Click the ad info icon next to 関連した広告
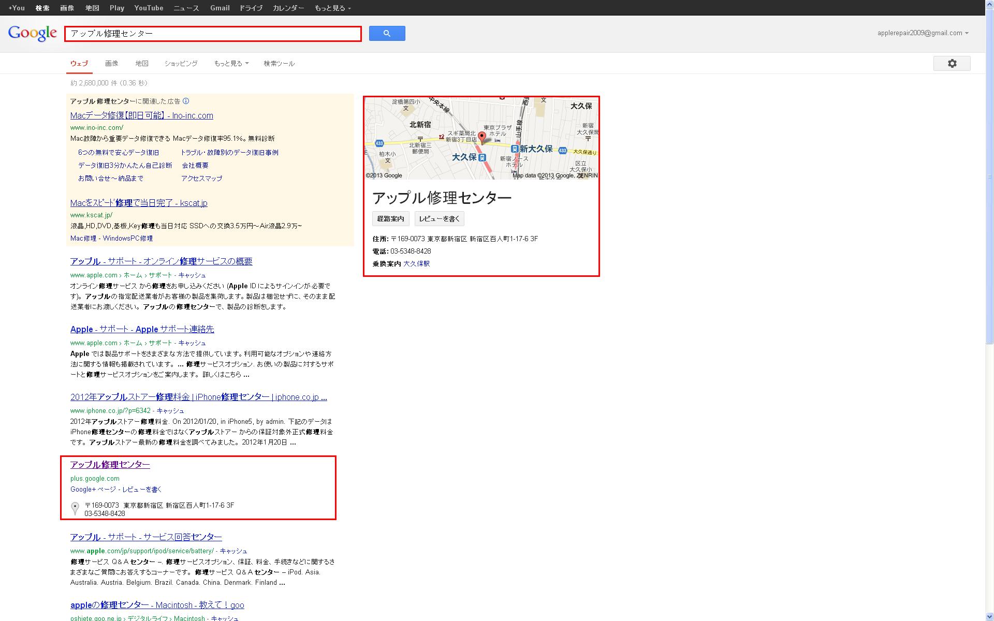This screenshot has width=994, height=621. click(x=186, y=101)
